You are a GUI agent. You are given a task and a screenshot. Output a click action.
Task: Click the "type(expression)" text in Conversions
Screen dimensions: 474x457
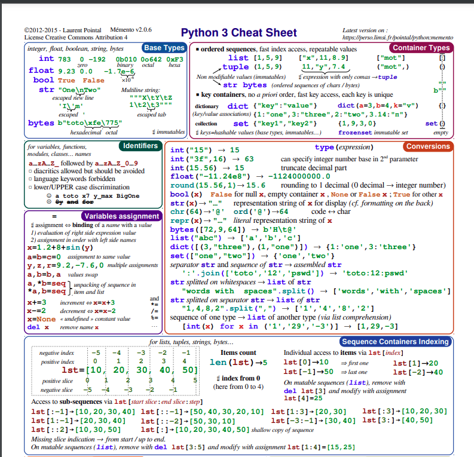coord(344,147)
